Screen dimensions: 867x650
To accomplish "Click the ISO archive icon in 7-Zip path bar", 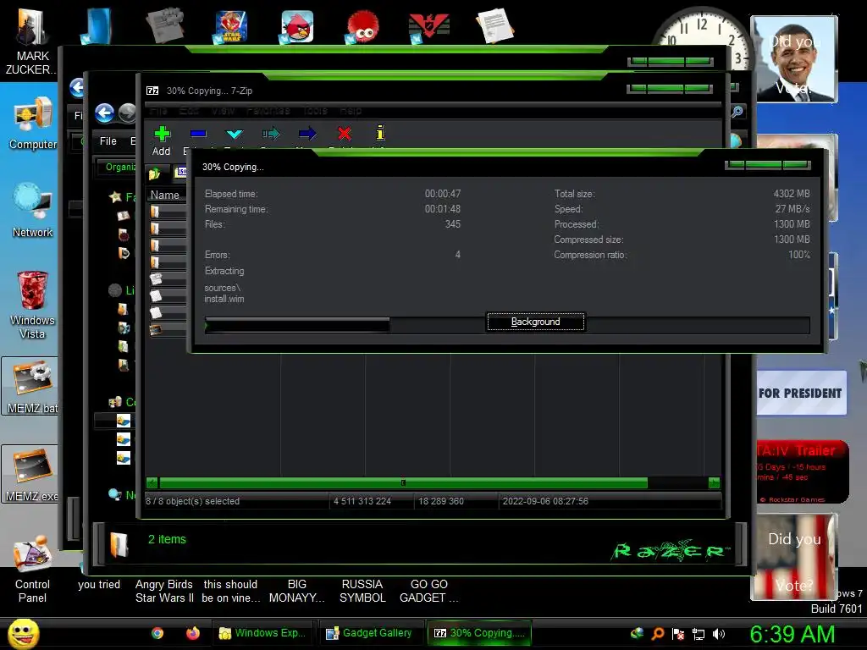I will pos(181,173).
